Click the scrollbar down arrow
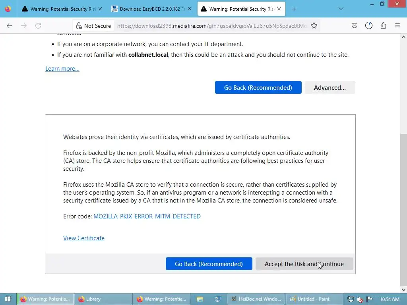407x305 pixels. tap(403, 290)
